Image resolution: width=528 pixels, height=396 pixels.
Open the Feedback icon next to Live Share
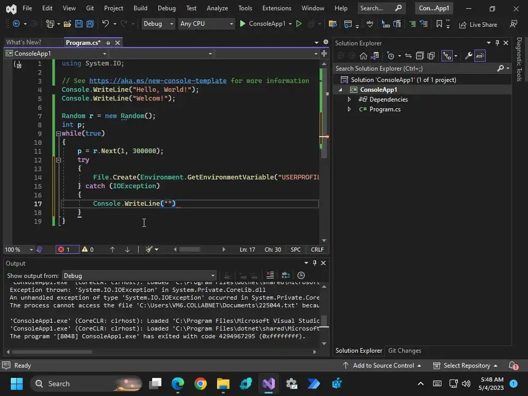click(x=514, y=24)
